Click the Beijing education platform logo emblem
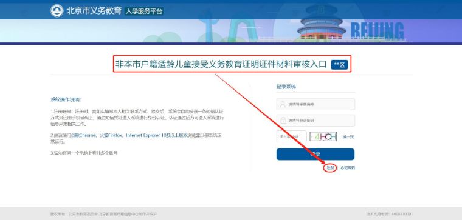The image size is (462, 220). tap(57, 11)
